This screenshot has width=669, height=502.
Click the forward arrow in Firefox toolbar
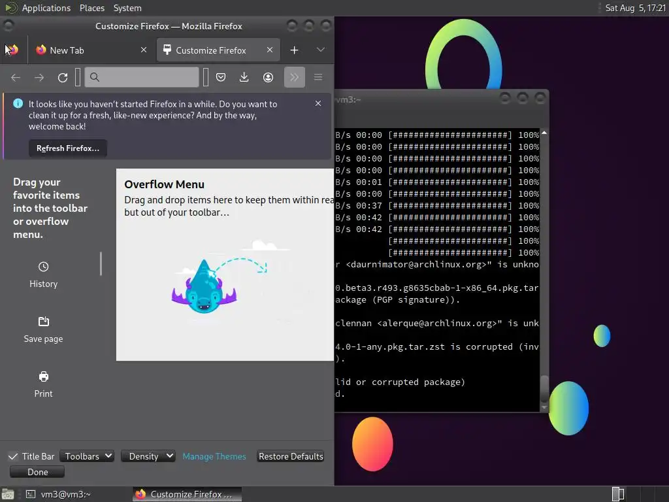pos(39,77)
